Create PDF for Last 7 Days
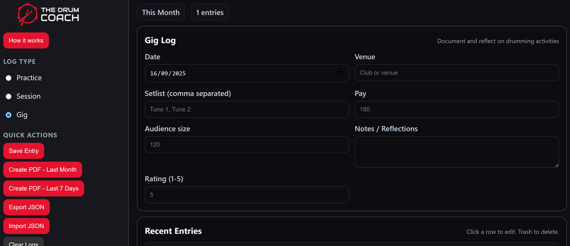Screen dimensions: 570x246 coord(44,189)
